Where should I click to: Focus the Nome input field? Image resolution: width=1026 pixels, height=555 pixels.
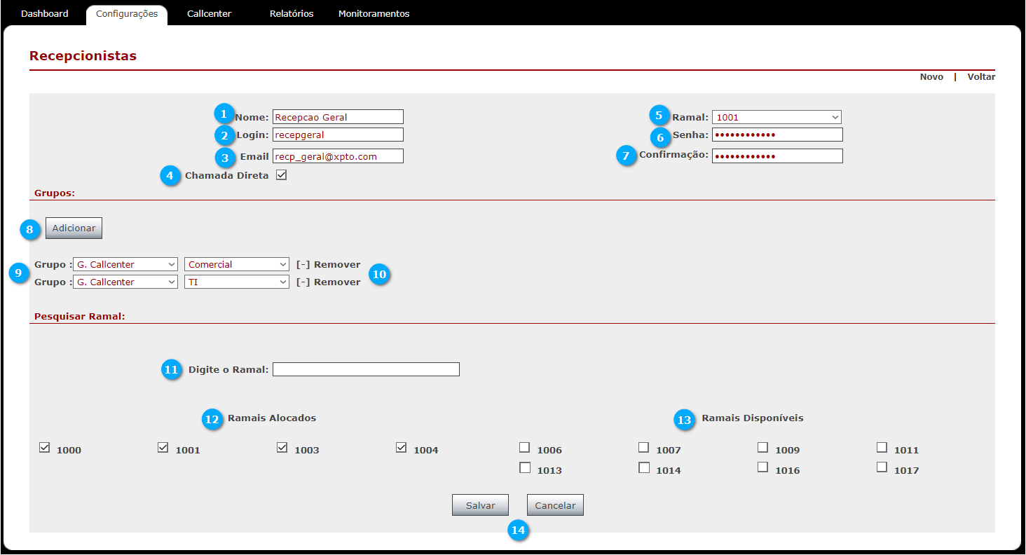pos(338,117)
